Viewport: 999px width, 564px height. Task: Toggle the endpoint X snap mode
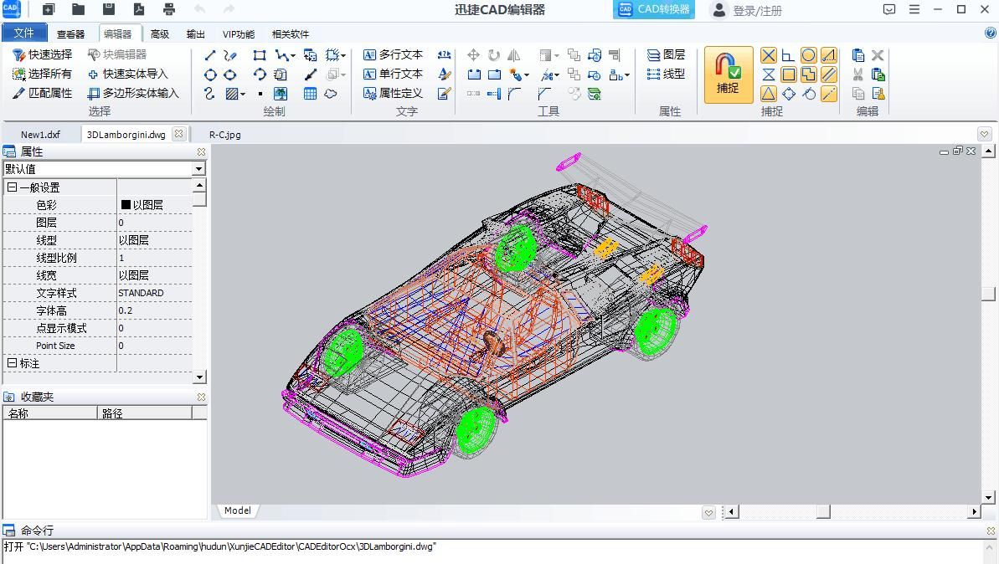coord(768,55)
